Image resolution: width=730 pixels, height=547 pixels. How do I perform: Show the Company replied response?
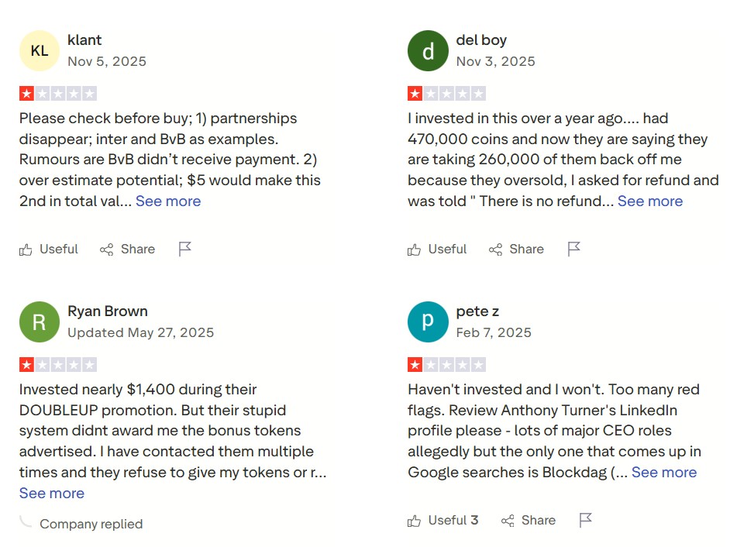[x=91, y=524]
